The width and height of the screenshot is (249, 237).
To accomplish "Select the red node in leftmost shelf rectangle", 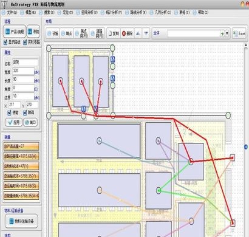I will [x=61, y=81].
